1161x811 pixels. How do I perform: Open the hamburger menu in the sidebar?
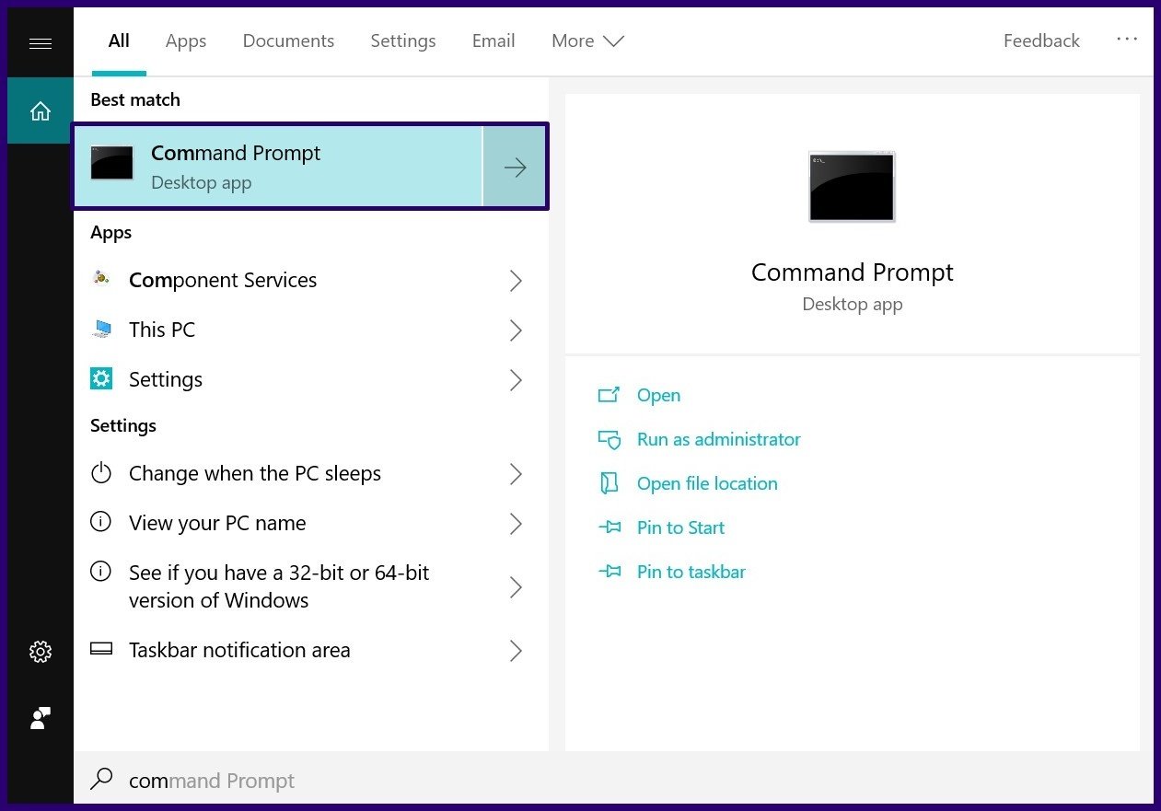41,43
